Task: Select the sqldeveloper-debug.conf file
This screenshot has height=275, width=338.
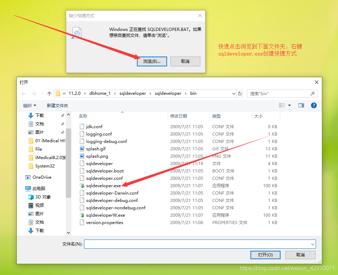Action: click(x=112, y=201)
